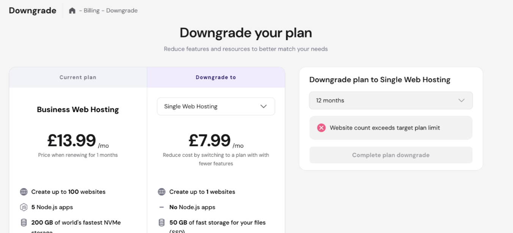Click chevron arrow of Single Web Hosting selector

point(264,106)
